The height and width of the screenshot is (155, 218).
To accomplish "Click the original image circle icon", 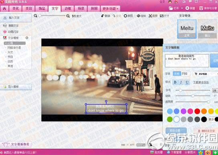I will [x=125, y=16].
